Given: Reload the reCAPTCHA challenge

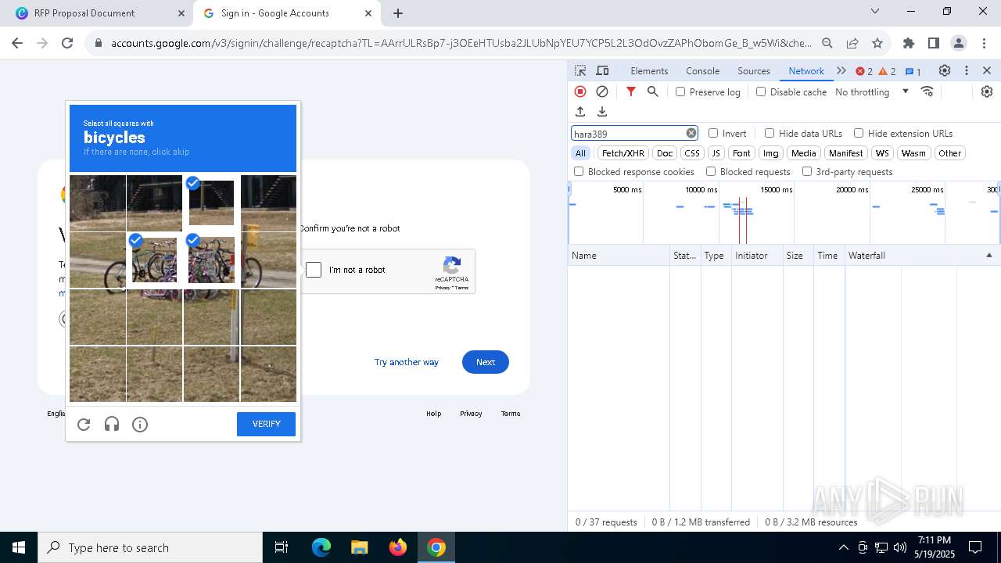Looking at the screenshot, I should 84,425.
